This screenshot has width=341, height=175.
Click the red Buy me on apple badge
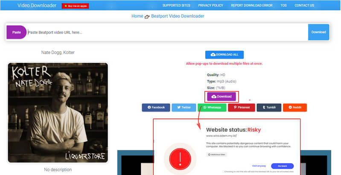(x=75, y=6)
